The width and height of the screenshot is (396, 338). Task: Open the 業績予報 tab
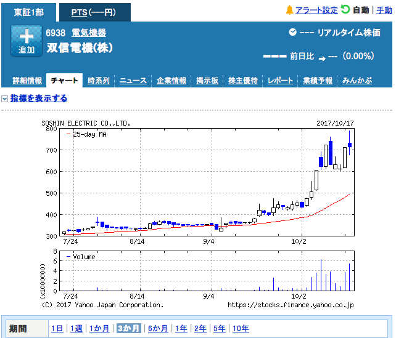pos(318,81)
